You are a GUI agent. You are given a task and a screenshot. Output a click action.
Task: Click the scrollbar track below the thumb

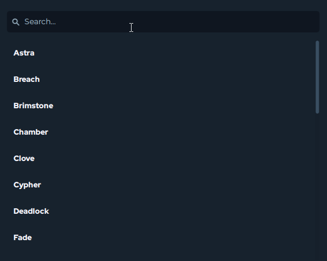[318, 187]
